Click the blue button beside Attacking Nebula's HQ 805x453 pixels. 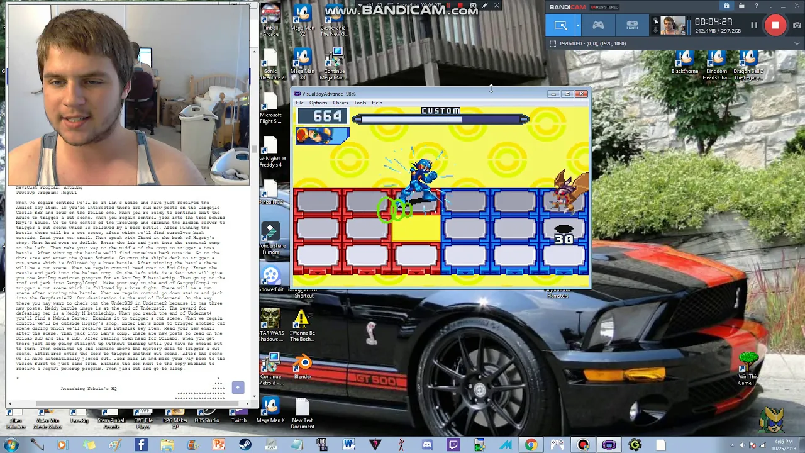(238, 388)
